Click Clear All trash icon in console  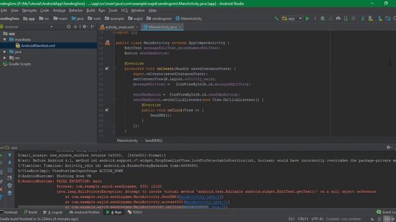coord(10,193)
